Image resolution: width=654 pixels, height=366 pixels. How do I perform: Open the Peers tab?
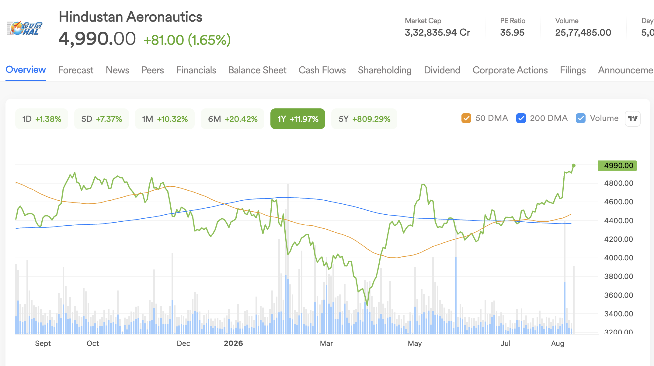click(153, 70)
